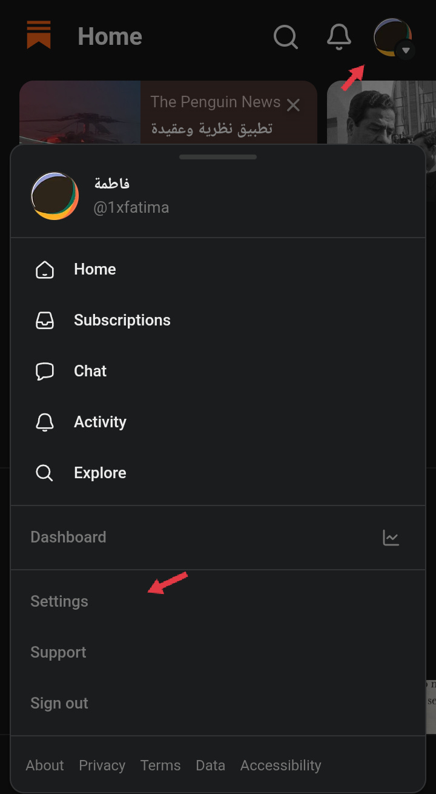The height and width of the screenshot is (794, 436).
Task: Open the Privacy footer link
Action: 102,766
